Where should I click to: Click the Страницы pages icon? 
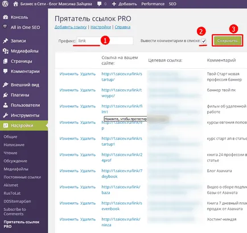(6, 61)
